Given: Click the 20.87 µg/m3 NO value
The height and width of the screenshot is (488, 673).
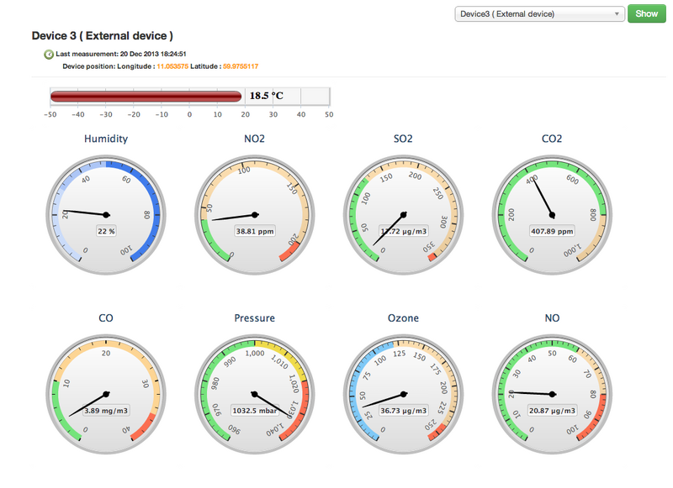Looking at the screenshot, I should (552, 411).
